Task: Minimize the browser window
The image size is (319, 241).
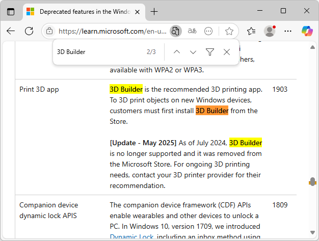Action: click(x=260, y=11)
